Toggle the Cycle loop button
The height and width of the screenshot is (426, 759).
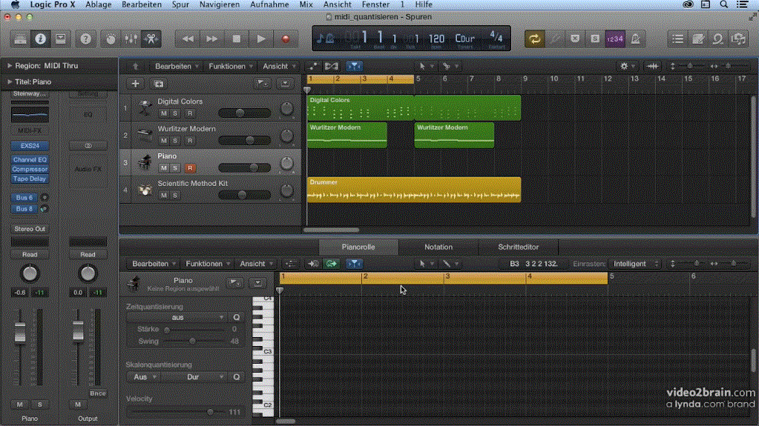534,39
